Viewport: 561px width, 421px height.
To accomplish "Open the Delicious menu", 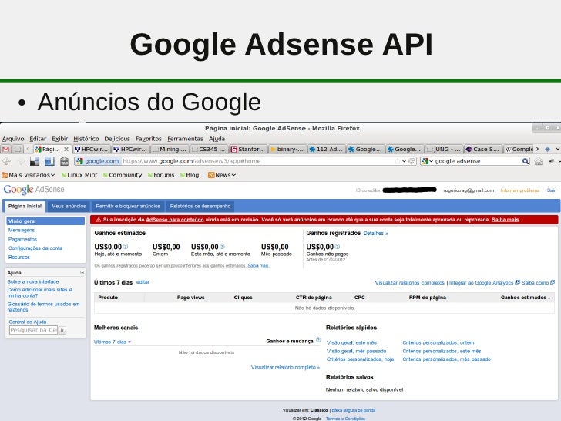I will tap(117, 139).
